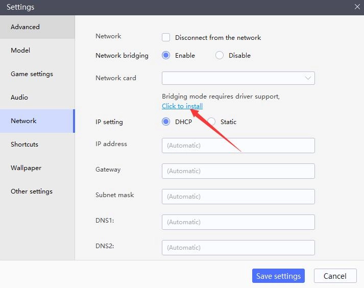Choose Static for IP setting
364x288 pixels.
[x=211, y=122]
